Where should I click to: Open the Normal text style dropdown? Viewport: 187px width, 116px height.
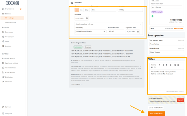(155, 65)
